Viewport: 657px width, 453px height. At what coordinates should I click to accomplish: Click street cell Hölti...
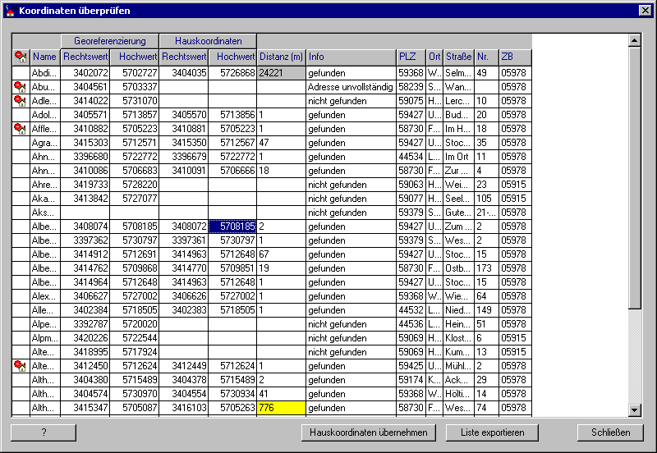tap(458, 394)
